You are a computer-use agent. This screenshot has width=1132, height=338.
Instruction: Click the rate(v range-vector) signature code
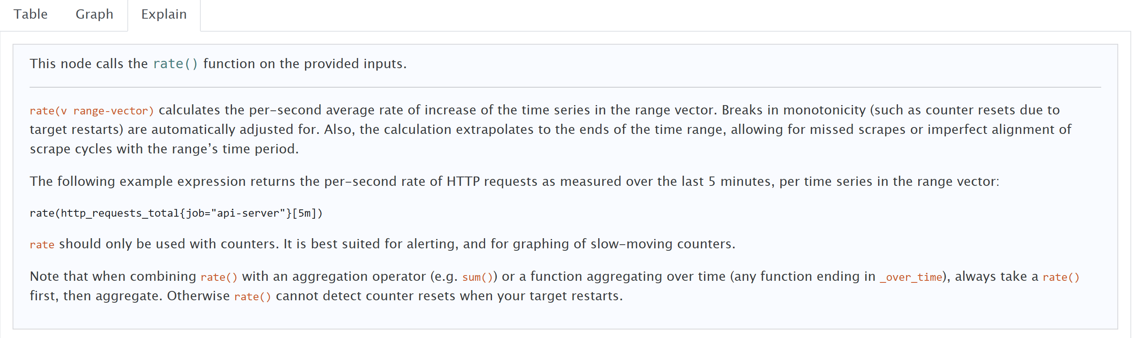point(91,111)
